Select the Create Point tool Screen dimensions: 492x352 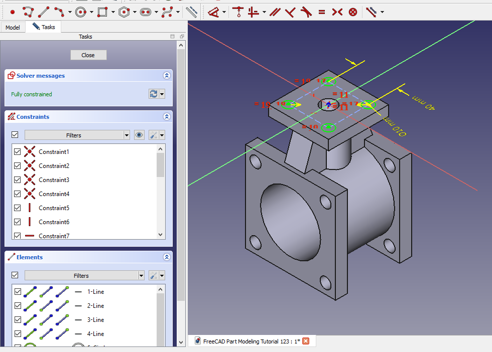coord(13,12)
